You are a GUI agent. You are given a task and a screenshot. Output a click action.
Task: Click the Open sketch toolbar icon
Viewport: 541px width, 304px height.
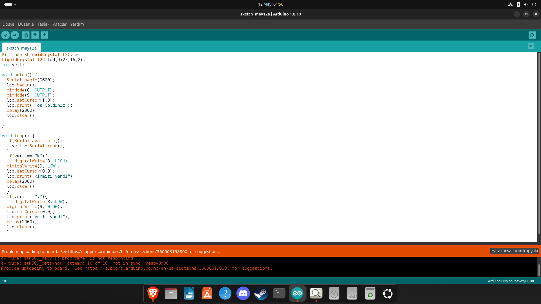click(35, 35)
